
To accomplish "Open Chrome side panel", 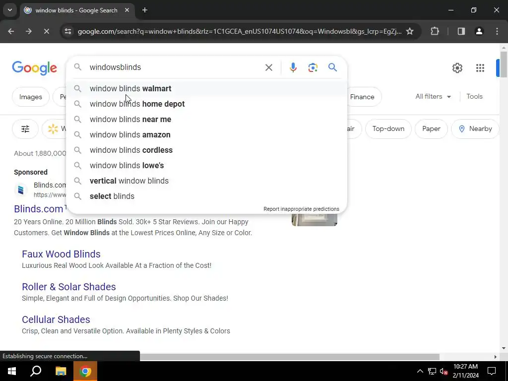I will [x=461, y=31].
